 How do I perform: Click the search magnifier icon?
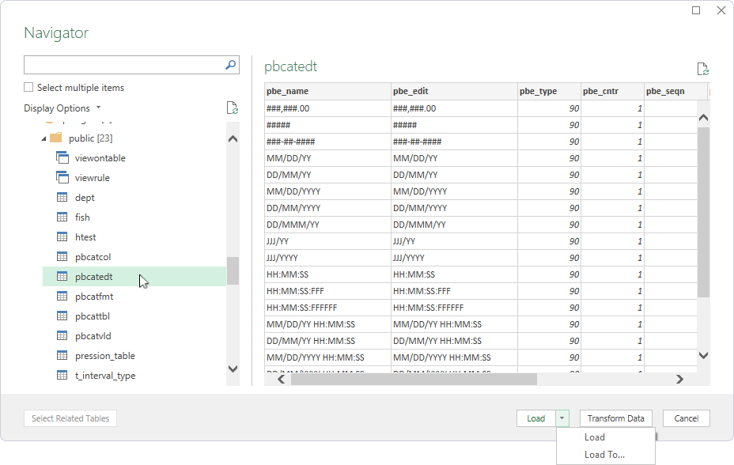tap(229, 65)
